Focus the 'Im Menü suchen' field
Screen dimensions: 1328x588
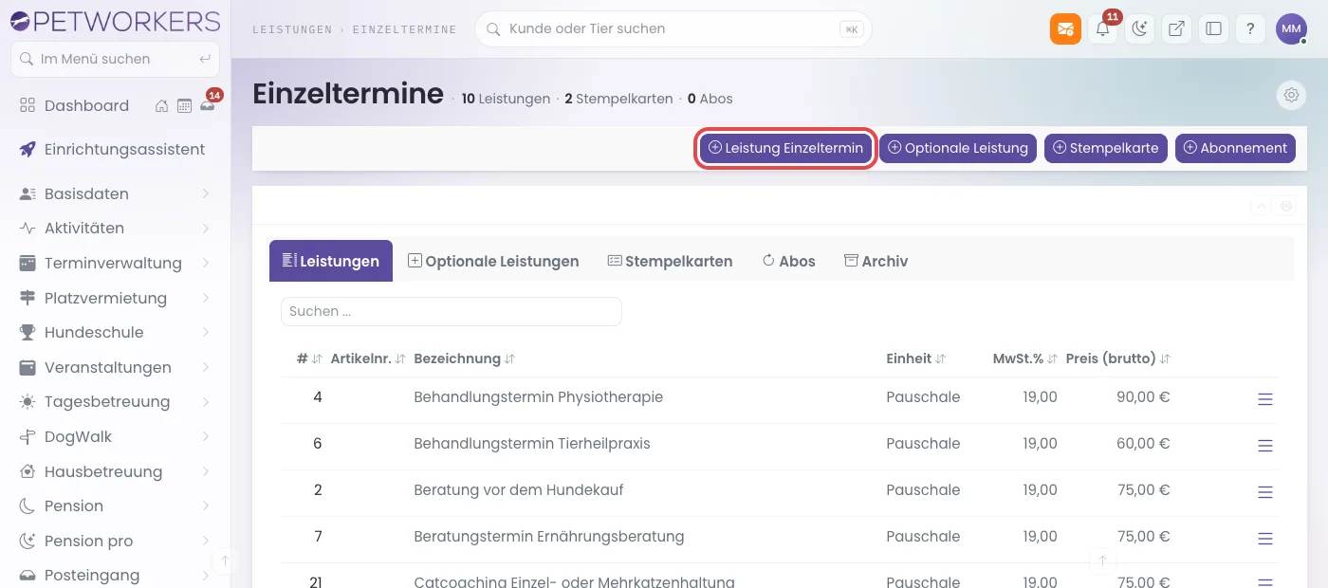[115, 59]
